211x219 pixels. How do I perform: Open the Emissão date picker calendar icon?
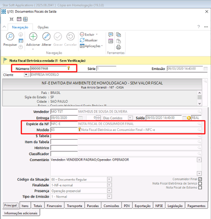tap(205, 68)
